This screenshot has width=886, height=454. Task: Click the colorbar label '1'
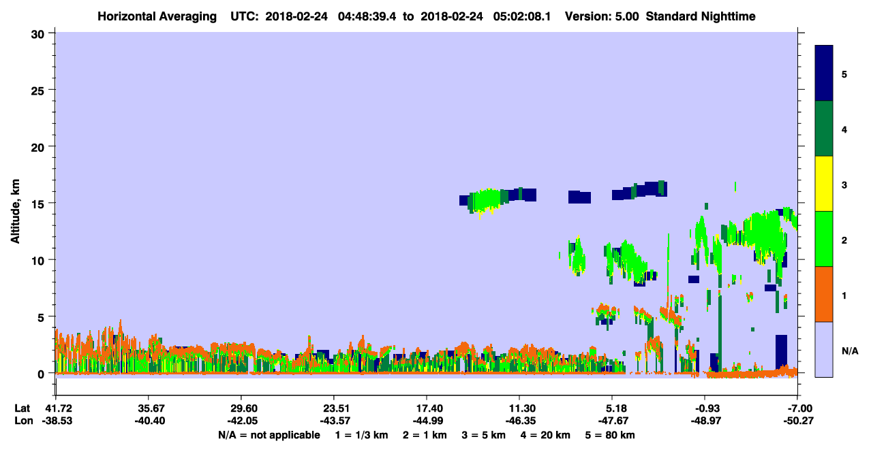click(x=845, y=295)
